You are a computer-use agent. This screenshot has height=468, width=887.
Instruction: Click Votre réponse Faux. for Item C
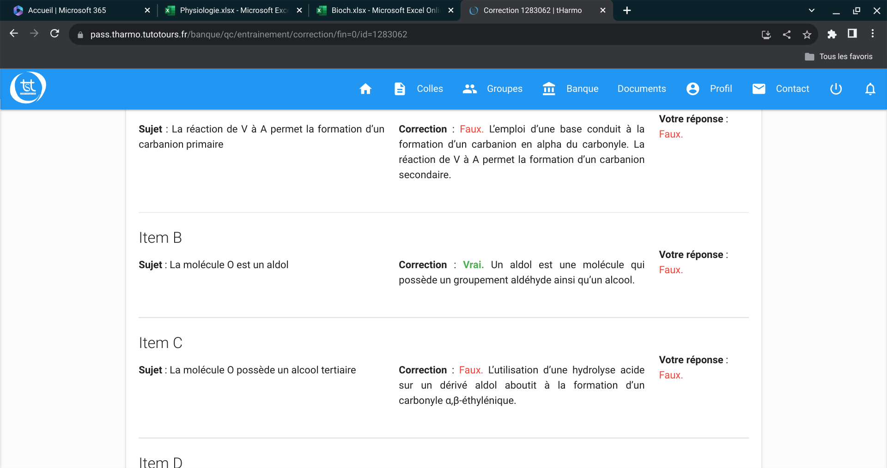[671, 375]
